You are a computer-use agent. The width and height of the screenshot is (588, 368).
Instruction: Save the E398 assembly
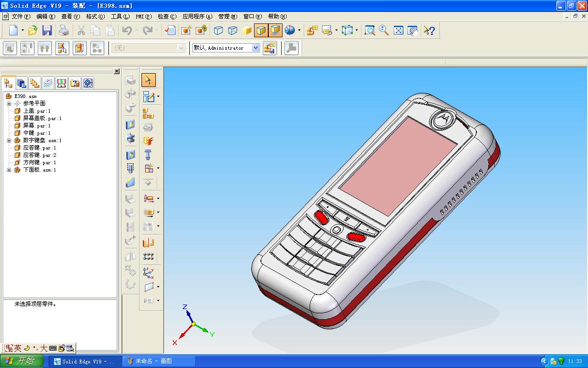click(47, 30)
